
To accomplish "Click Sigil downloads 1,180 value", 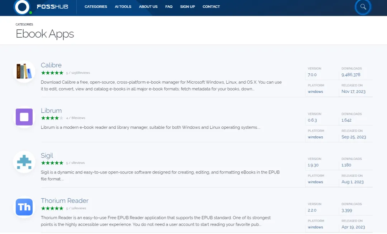I will click(x=346, y=165).
